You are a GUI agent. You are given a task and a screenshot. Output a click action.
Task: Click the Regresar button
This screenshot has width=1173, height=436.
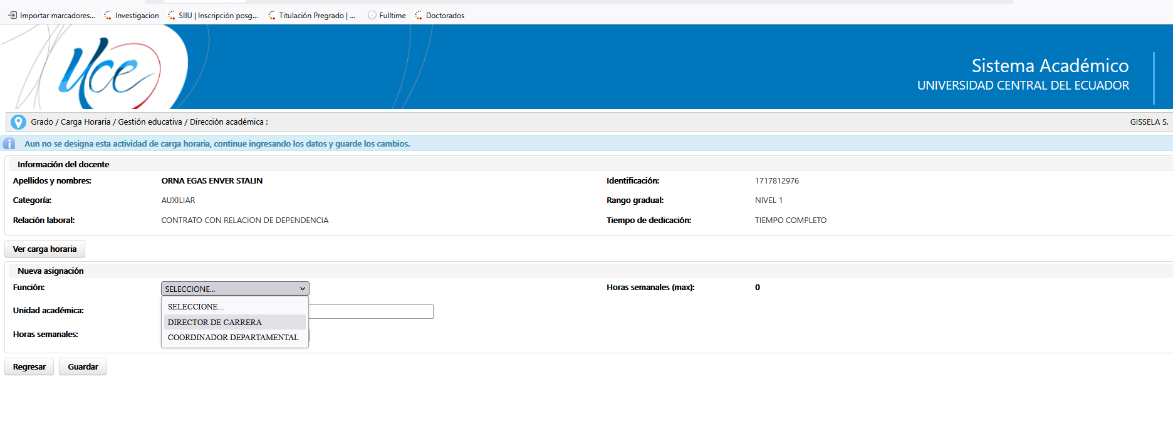29,366
